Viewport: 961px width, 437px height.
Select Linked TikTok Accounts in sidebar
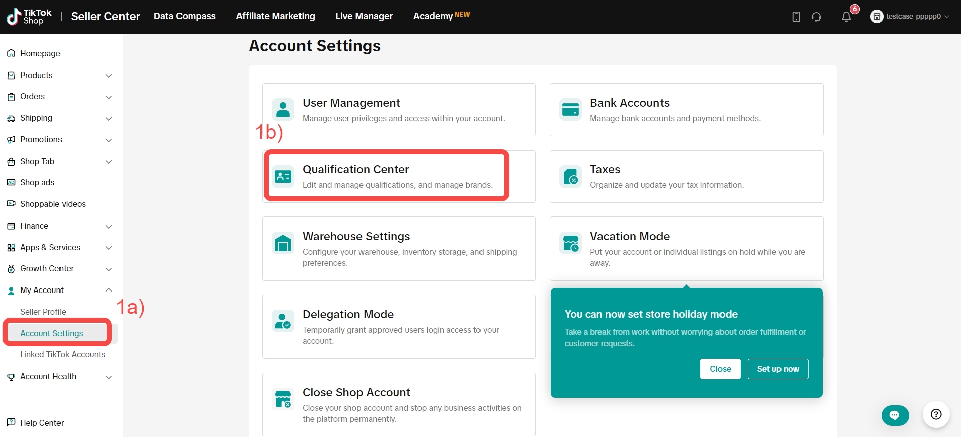point(63,354)
